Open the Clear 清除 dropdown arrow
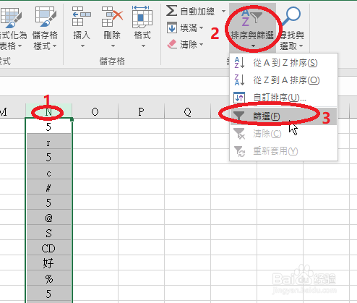 (201, 44)
